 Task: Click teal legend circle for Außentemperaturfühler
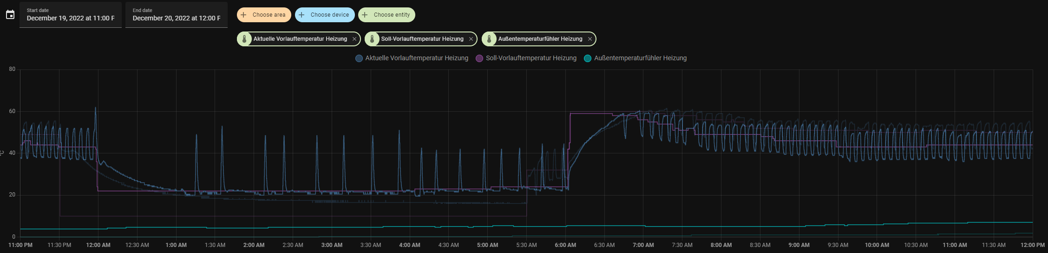588,58
